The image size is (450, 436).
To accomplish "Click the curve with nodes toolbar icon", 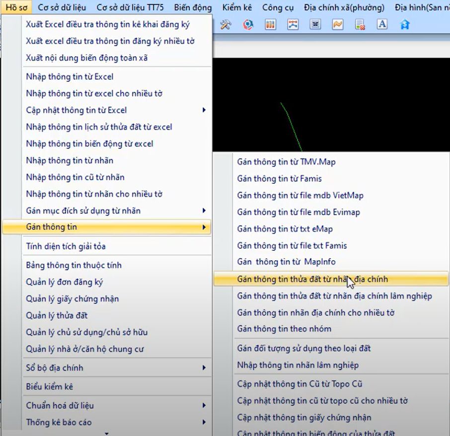I will tap(293, 24).
